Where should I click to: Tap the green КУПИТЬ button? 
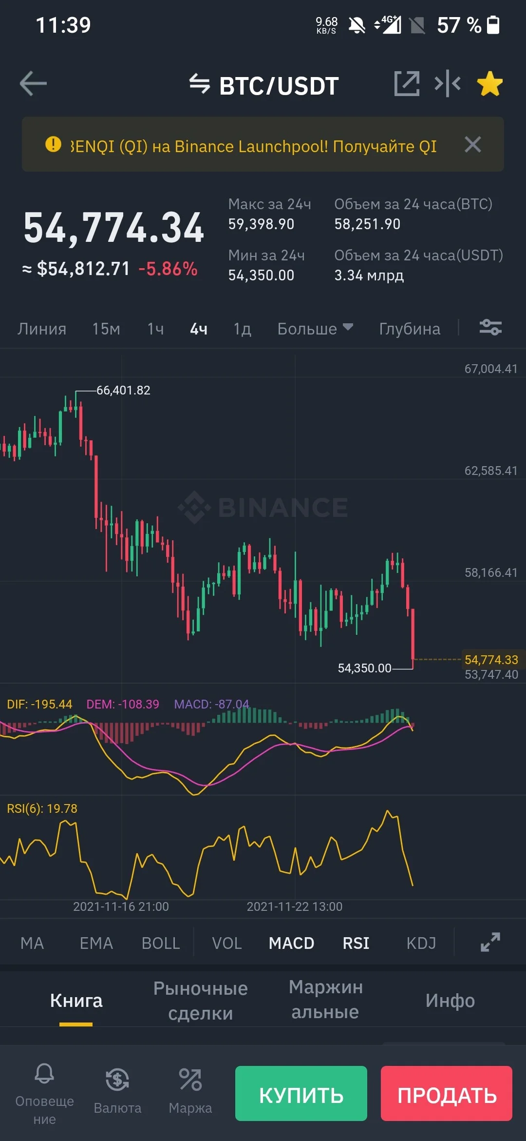click(301, 1093)
